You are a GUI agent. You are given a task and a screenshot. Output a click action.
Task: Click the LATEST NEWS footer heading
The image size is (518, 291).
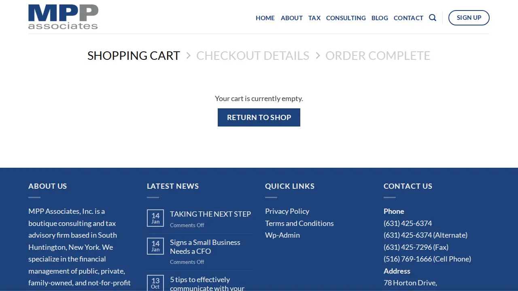tap(173, 186)
